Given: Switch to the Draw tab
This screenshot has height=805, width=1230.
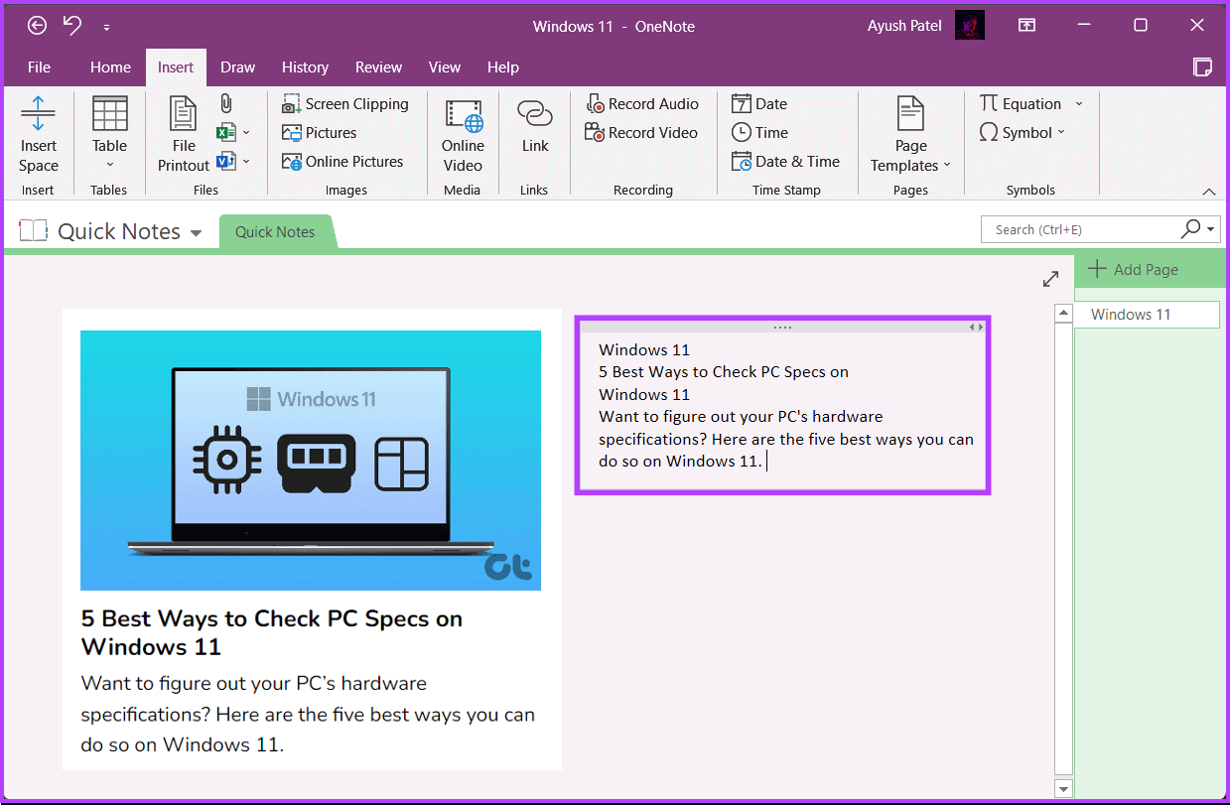Looking at the screenshot, I should pos(237,67).
